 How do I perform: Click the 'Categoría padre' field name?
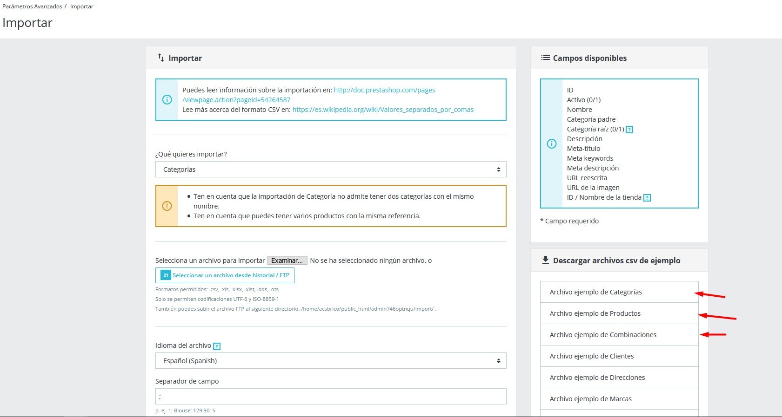pyautogui.click(x=591, y=119)
